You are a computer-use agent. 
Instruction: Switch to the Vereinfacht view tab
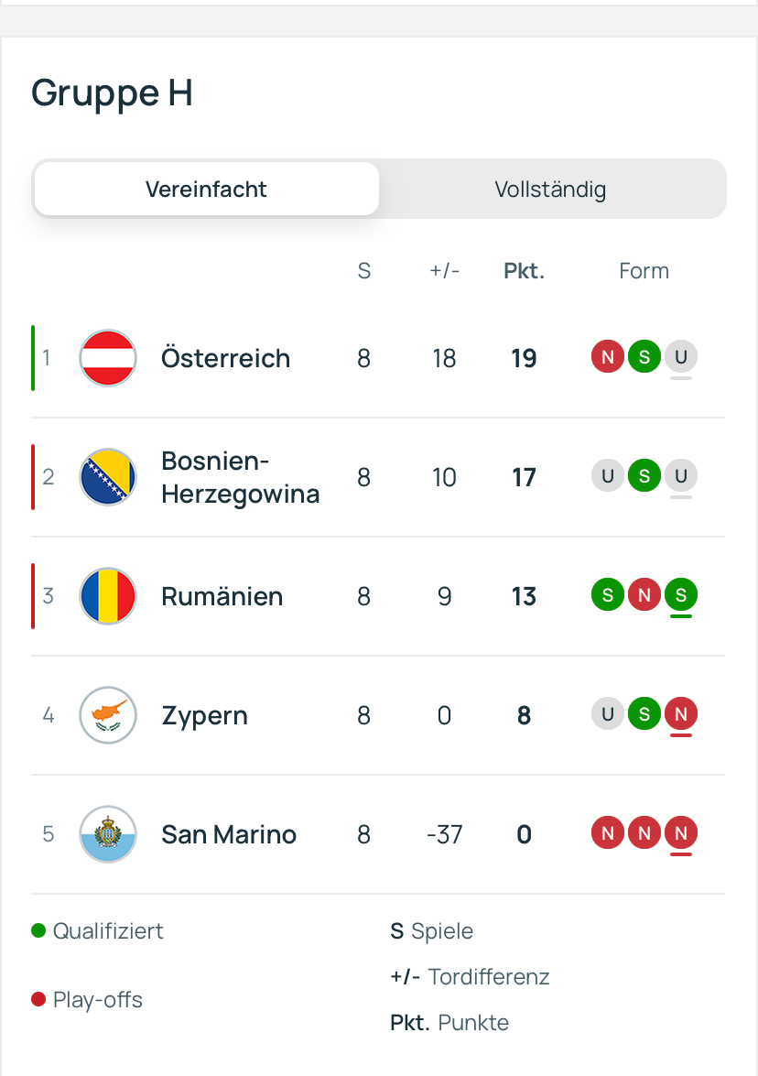pos(206,190)
